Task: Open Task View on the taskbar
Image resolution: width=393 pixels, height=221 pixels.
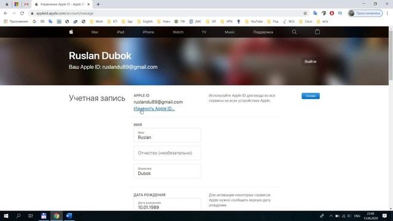Action: [x=31, y=215]
